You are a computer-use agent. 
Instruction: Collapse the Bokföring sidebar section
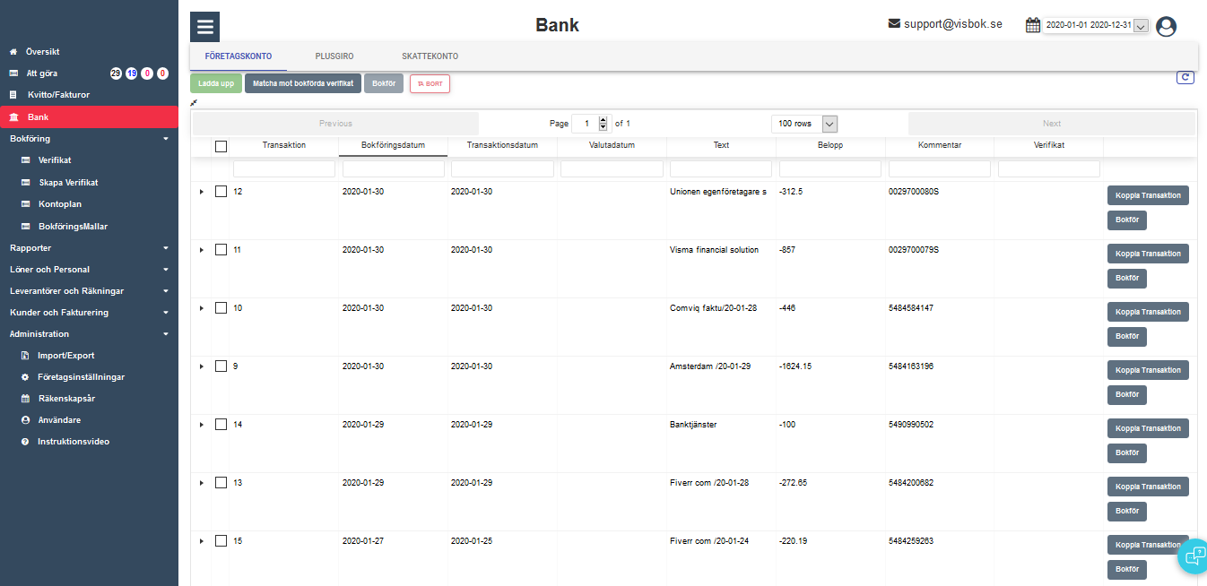click(x=165, y=139)
